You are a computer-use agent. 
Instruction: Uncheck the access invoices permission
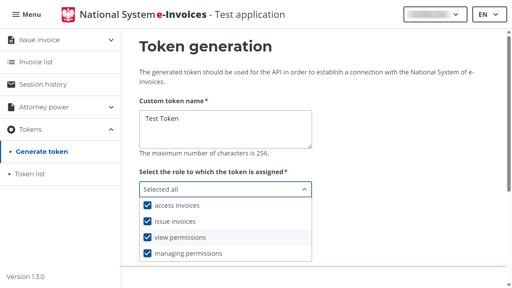pos(147,205)
